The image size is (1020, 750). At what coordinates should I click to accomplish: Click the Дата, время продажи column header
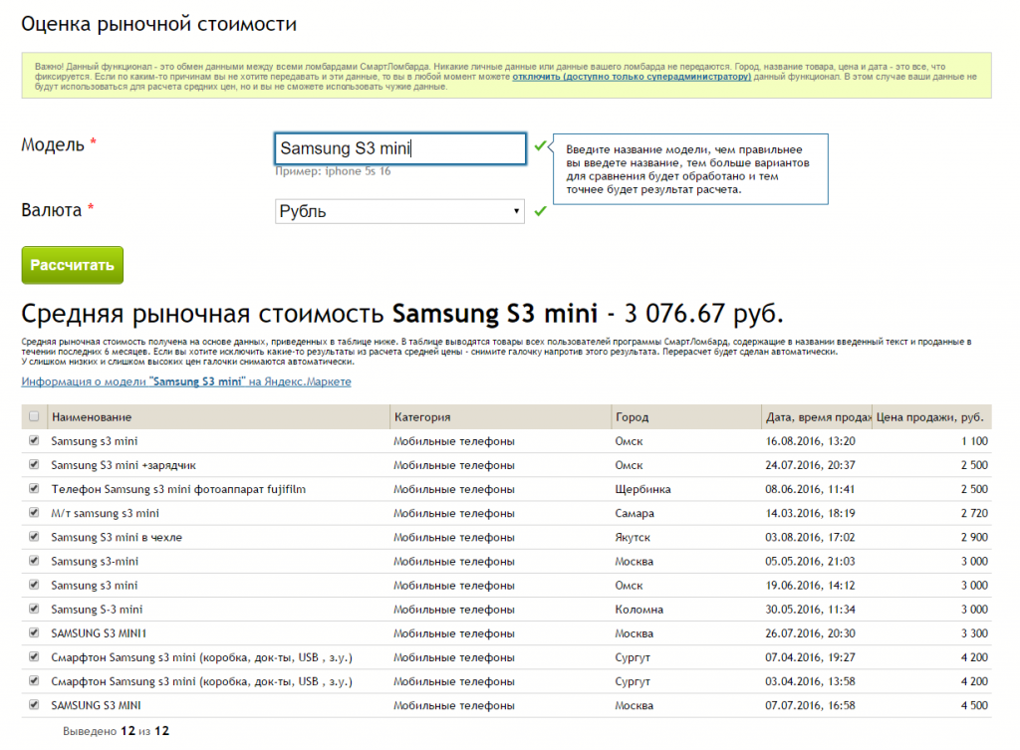(819, 417)
